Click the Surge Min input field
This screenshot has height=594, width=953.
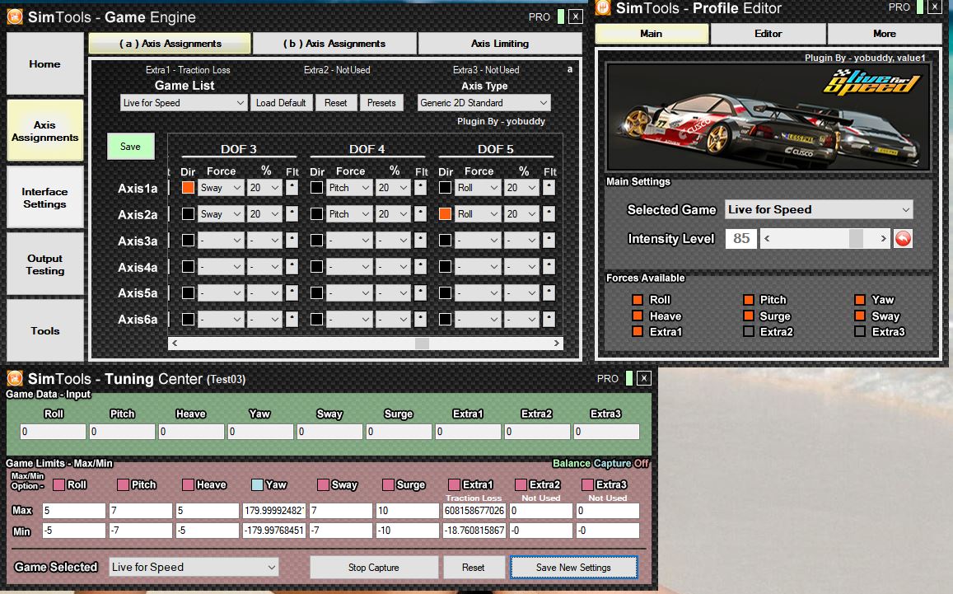point(407,531)
